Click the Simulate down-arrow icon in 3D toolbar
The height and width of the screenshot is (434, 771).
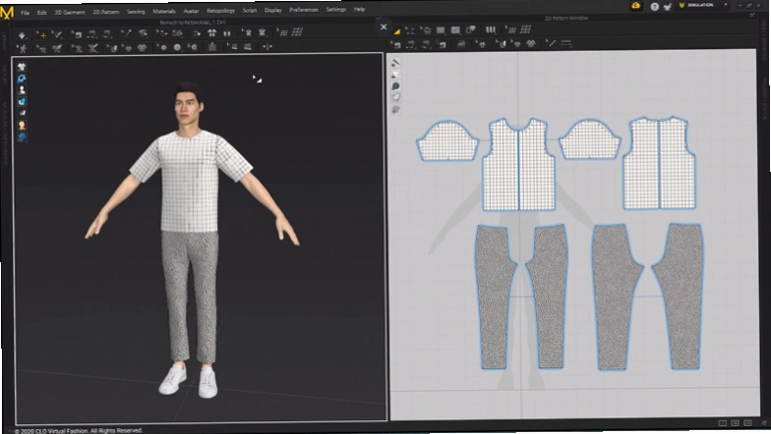(22, 35)
